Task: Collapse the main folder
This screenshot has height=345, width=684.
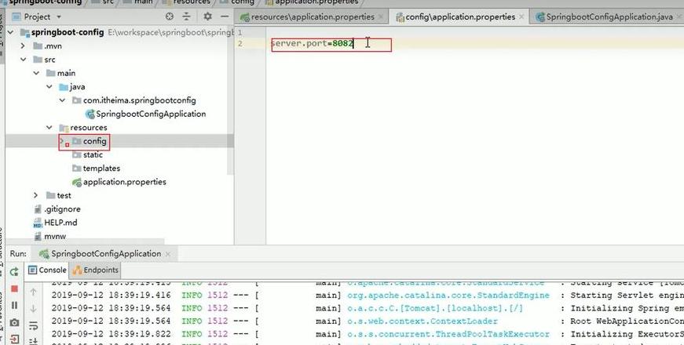Action: tap(36, 73)
